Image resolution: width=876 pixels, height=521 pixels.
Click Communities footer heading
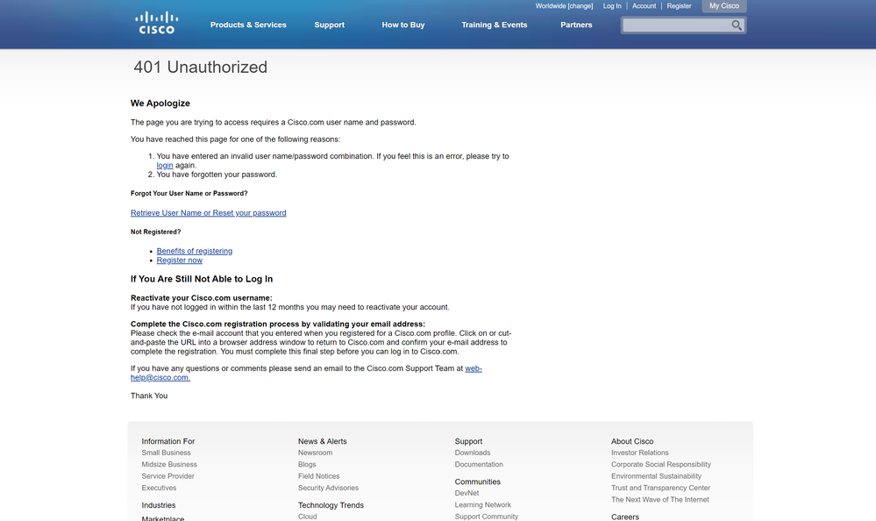pos(478,482)
